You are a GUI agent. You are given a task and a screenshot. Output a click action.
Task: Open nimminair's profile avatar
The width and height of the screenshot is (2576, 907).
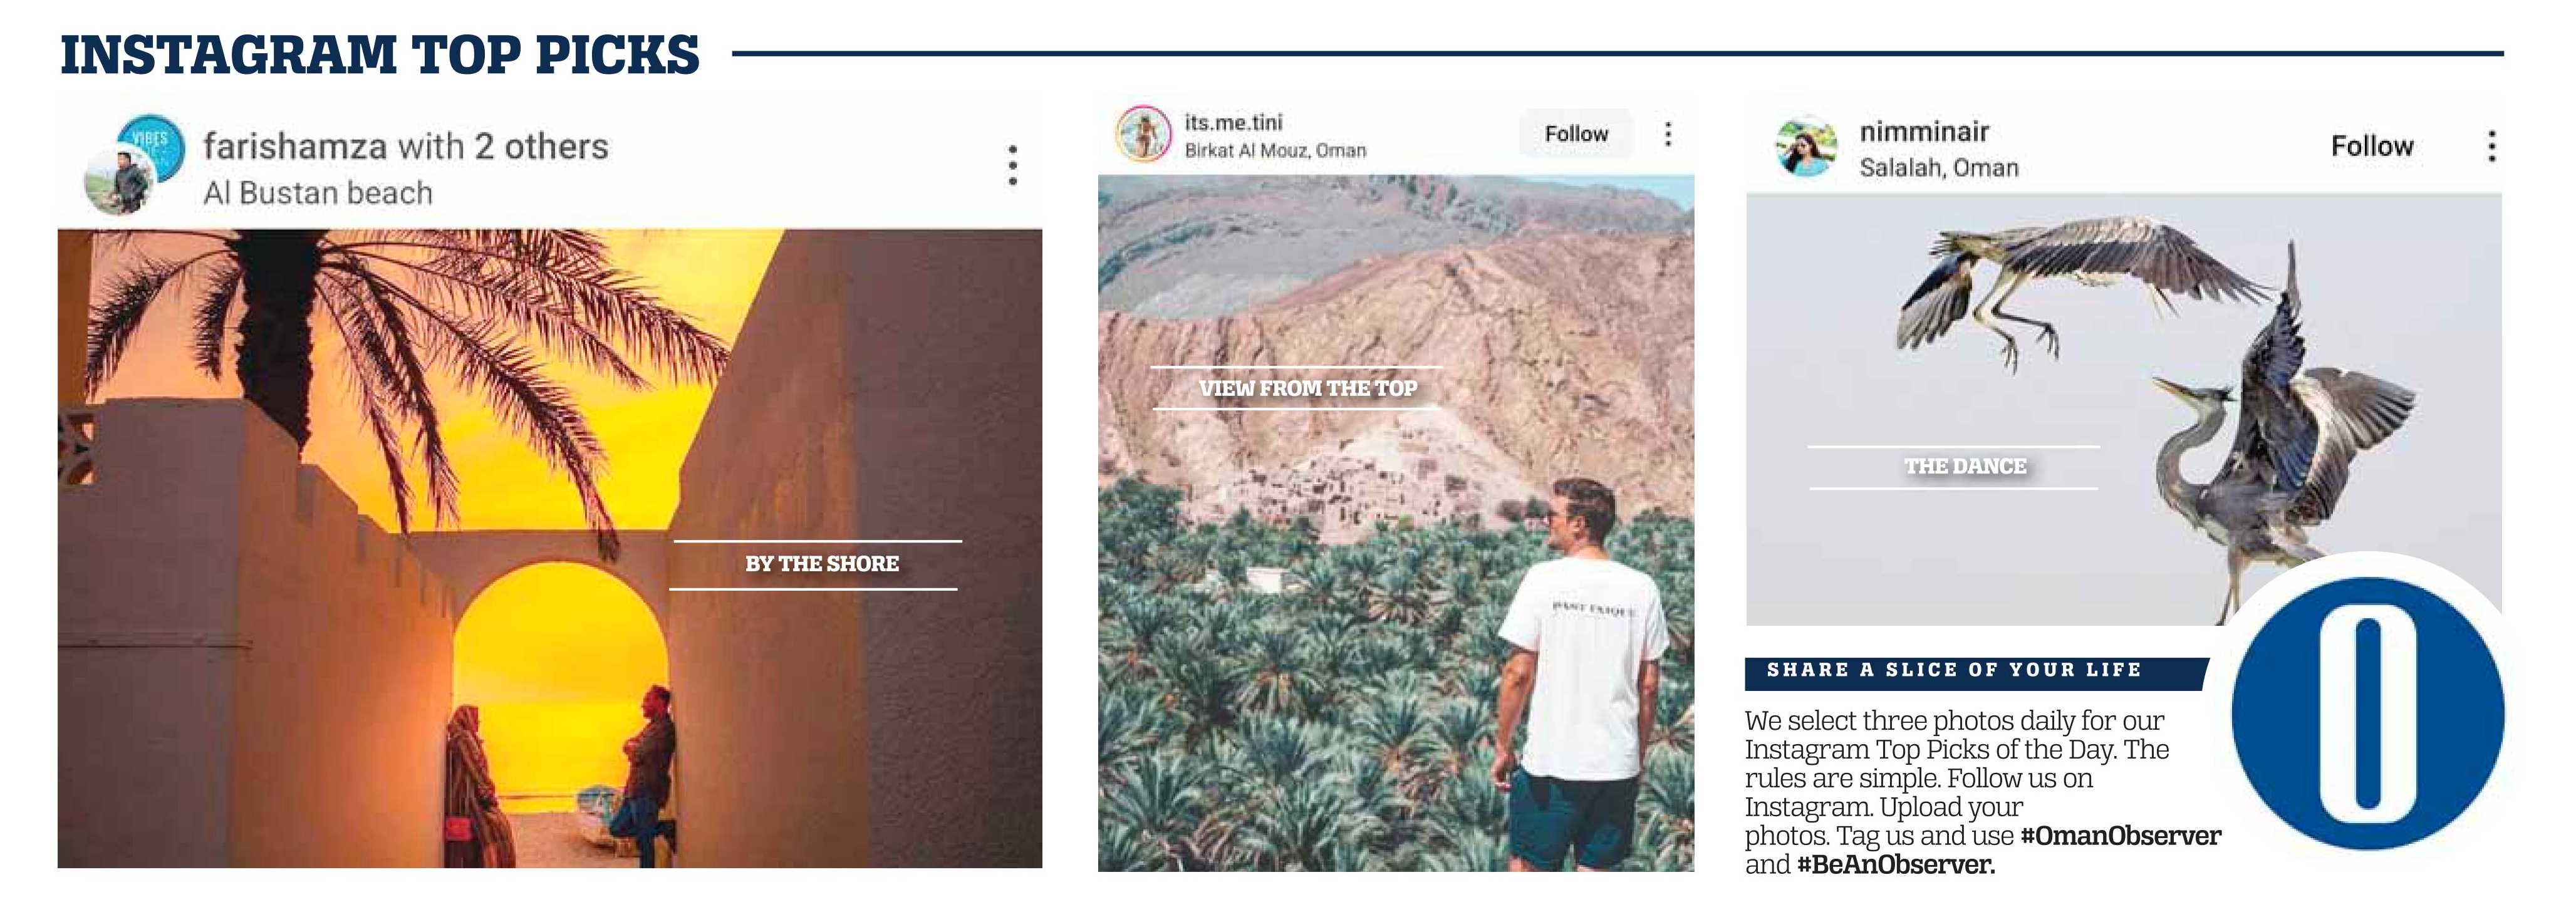1806,148
